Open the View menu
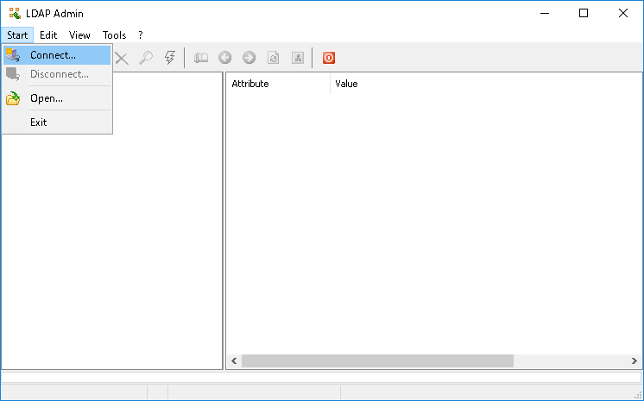644x401 pixels. pyautogui.click(x=79, y=35)
